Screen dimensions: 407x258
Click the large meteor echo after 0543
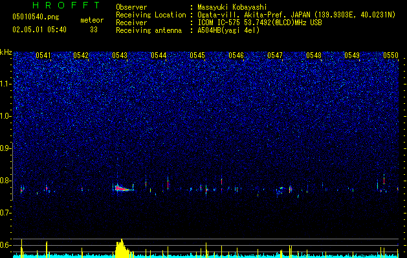(x=124, y=188)
